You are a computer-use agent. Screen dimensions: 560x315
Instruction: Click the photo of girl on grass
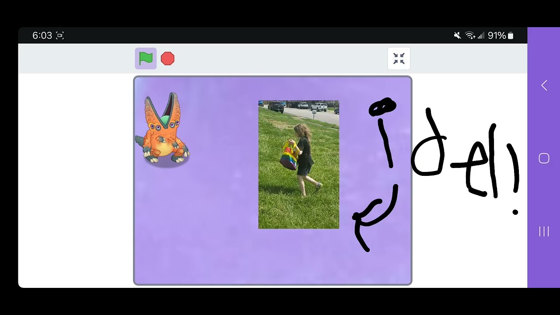299,164
